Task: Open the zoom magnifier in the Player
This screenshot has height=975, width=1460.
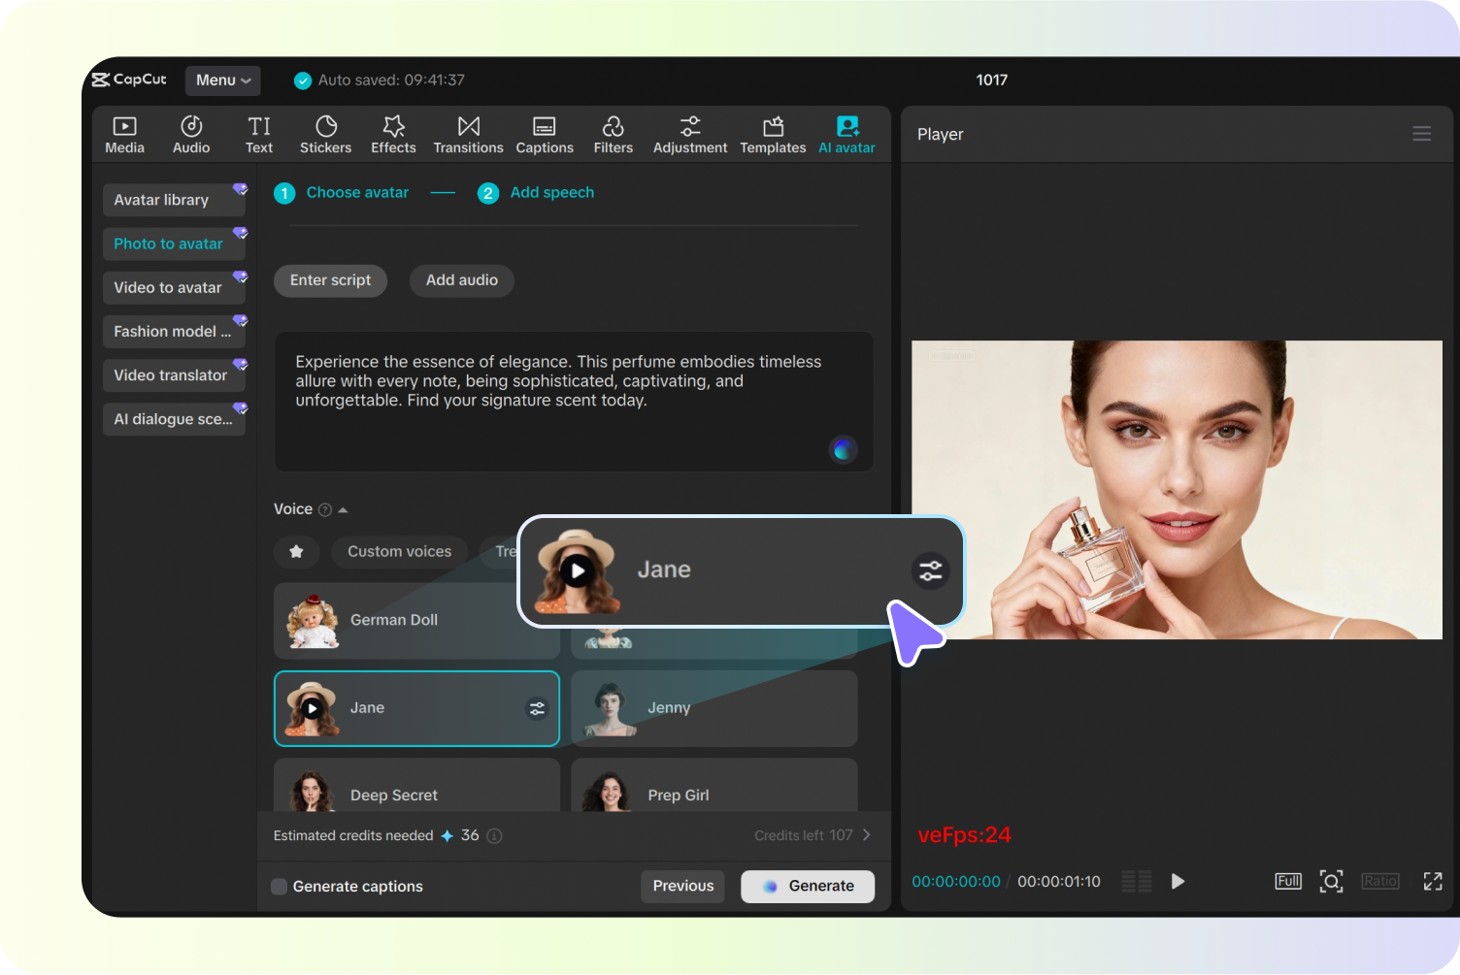Action: [1332, 881]
